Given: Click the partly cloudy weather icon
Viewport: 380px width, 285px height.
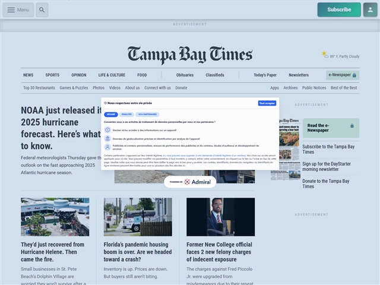Looking at the screenshot, I should pyautogui.click(x=325, y=55).
